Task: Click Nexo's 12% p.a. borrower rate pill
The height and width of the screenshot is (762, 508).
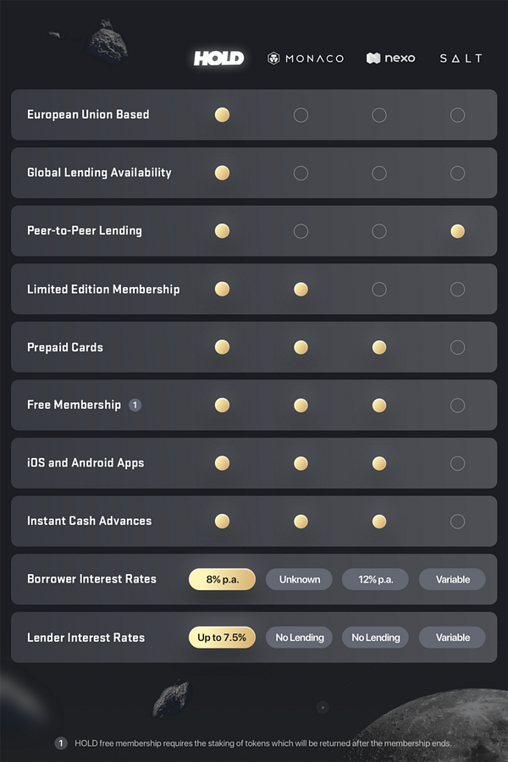Action: tap(375, 579)
